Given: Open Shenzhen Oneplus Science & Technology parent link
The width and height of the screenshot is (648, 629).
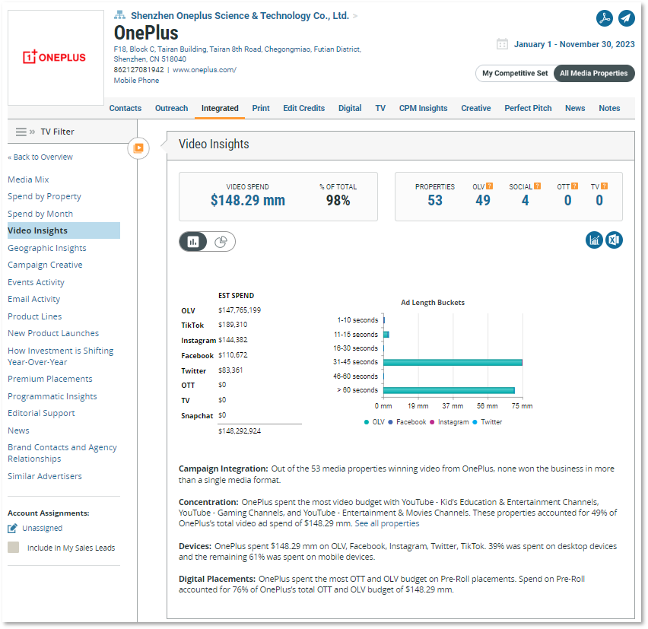Looking at the screenshot, I should pos(240,16).
